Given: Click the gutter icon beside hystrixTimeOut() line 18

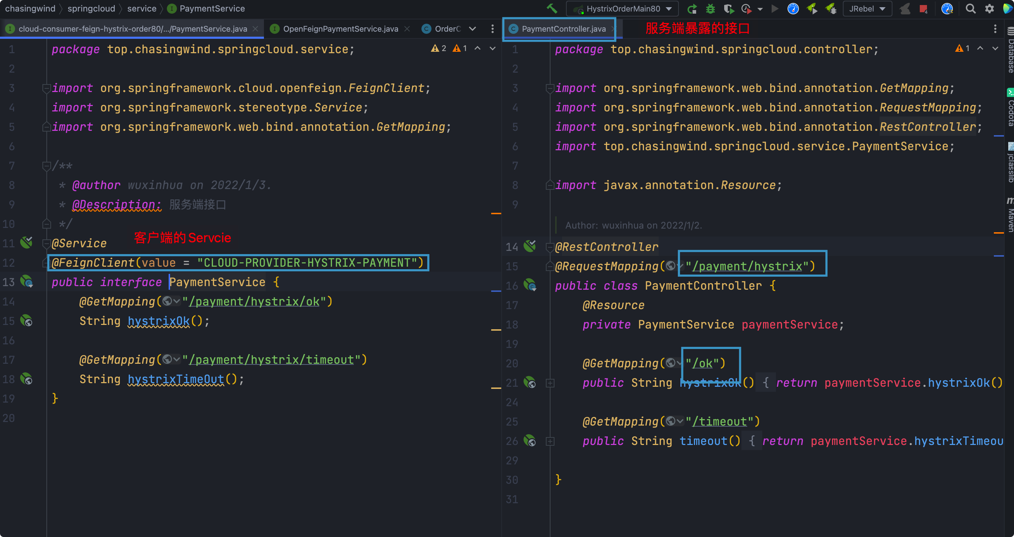Looking at the screenshot, I should pyautogui.click(x=26, y=378).
